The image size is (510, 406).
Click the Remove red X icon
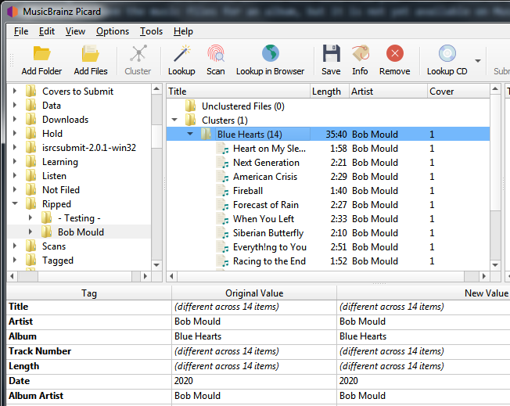click(x=395, y=54)
